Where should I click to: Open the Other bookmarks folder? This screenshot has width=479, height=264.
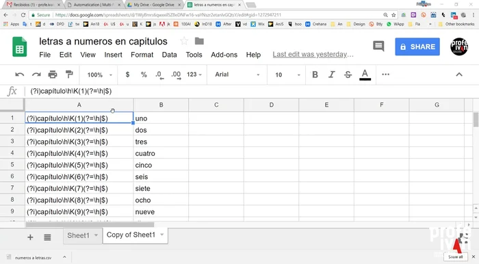pos(456,24)
